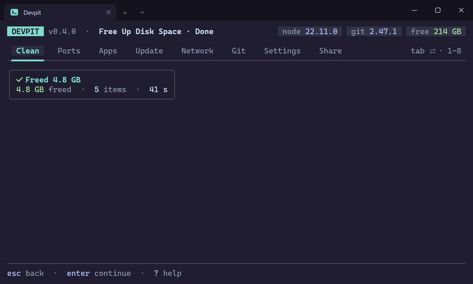The image size is (473, 284).
Task: Click the git 2.47.1 version badge
Action: click(374, 31)
